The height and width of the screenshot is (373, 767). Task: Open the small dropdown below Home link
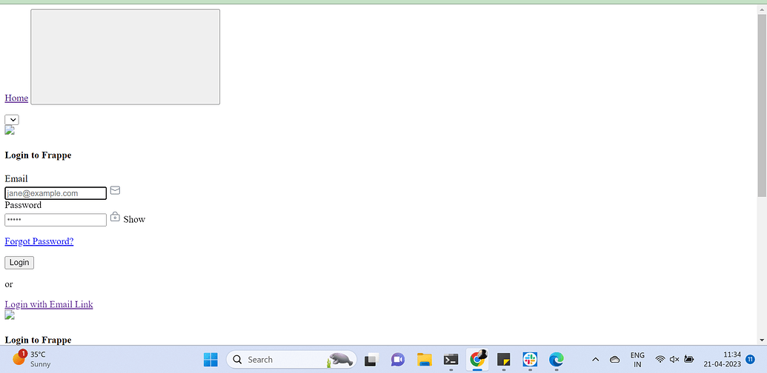click(x=12, y=120)
